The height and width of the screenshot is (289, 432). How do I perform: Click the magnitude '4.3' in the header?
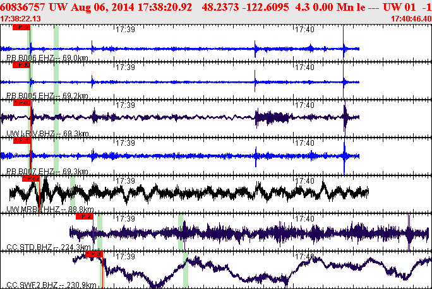tap(301, 7)
